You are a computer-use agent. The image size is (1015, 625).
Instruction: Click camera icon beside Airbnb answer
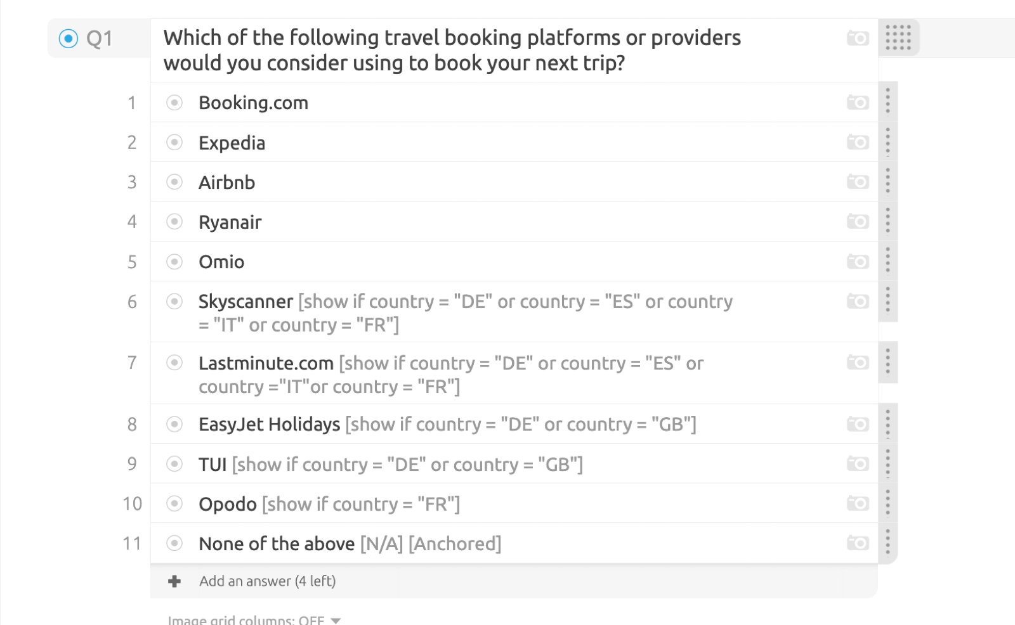point(858,182)
